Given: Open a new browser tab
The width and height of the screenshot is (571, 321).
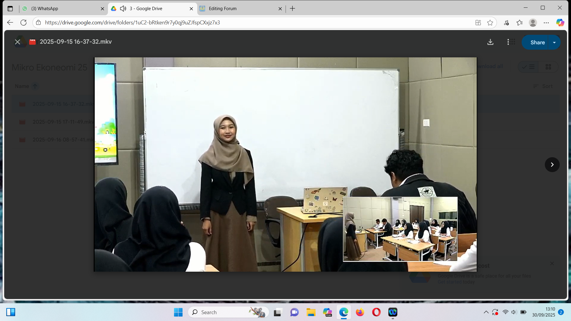Looking at the screenshot, I should pyautogui.click(x=293, y=9).
